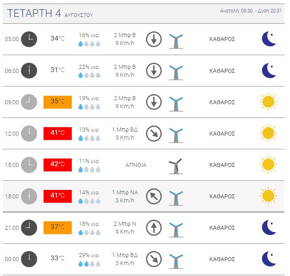Click the clock icon for 03:00

[x=29, y=39]
